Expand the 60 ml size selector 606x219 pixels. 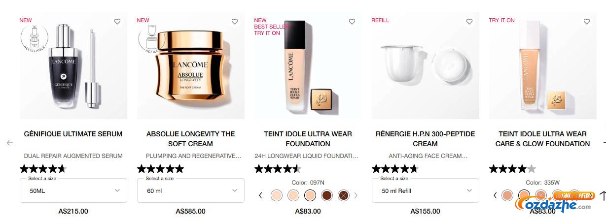(x=190, y=190)
